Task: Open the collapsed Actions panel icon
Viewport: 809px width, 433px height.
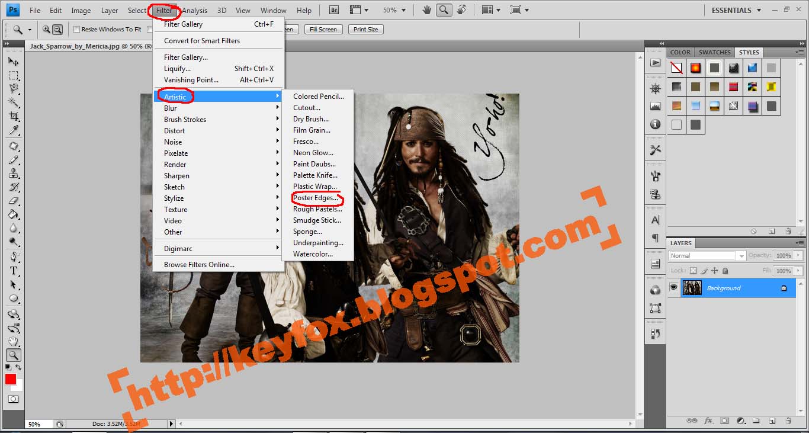Action: 655,63
